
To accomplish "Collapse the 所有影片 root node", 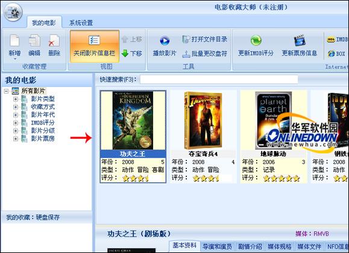I will coord(6,91).
